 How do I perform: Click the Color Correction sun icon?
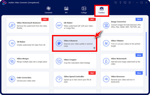(12, 79)
